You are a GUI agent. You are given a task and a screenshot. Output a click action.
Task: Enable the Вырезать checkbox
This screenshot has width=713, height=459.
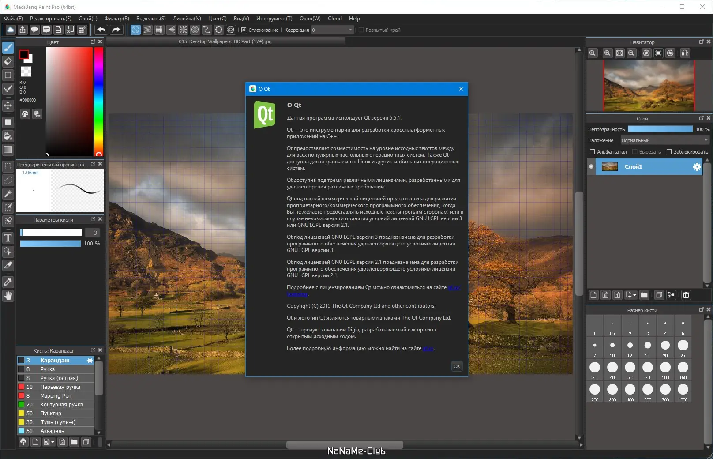635,152
